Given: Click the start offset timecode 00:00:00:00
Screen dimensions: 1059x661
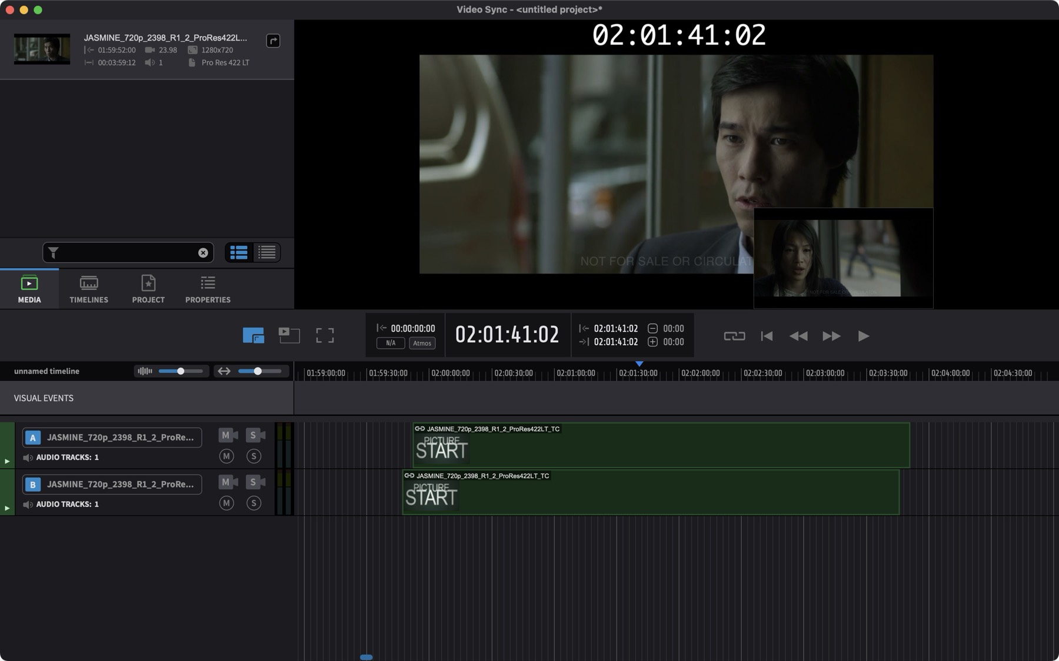Looking at the screenshot, I should 413,329.
